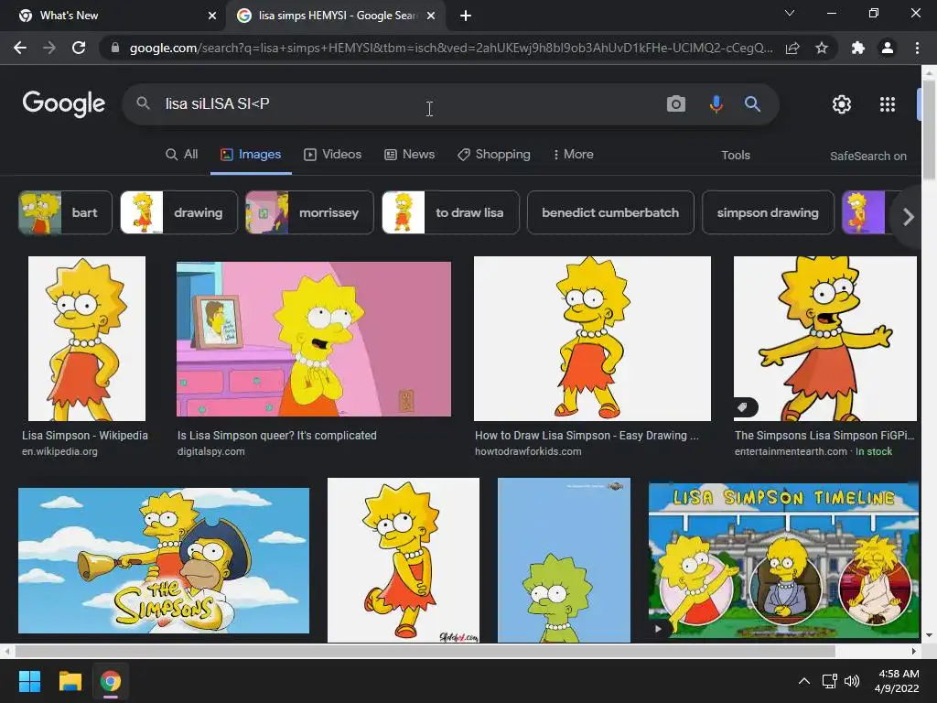
Task: Close the lisa simps Google Search tab
Action: 431,16
